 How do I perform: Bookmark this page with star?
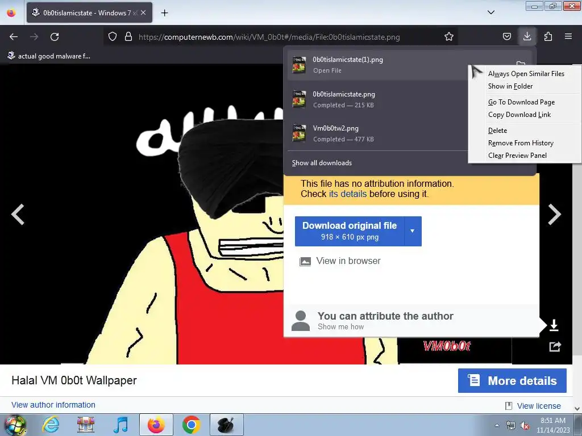(449, 36)
